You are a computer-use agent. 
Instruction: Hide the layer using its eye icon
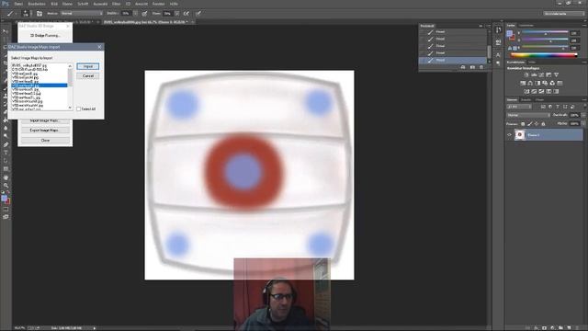click(509, 135)
